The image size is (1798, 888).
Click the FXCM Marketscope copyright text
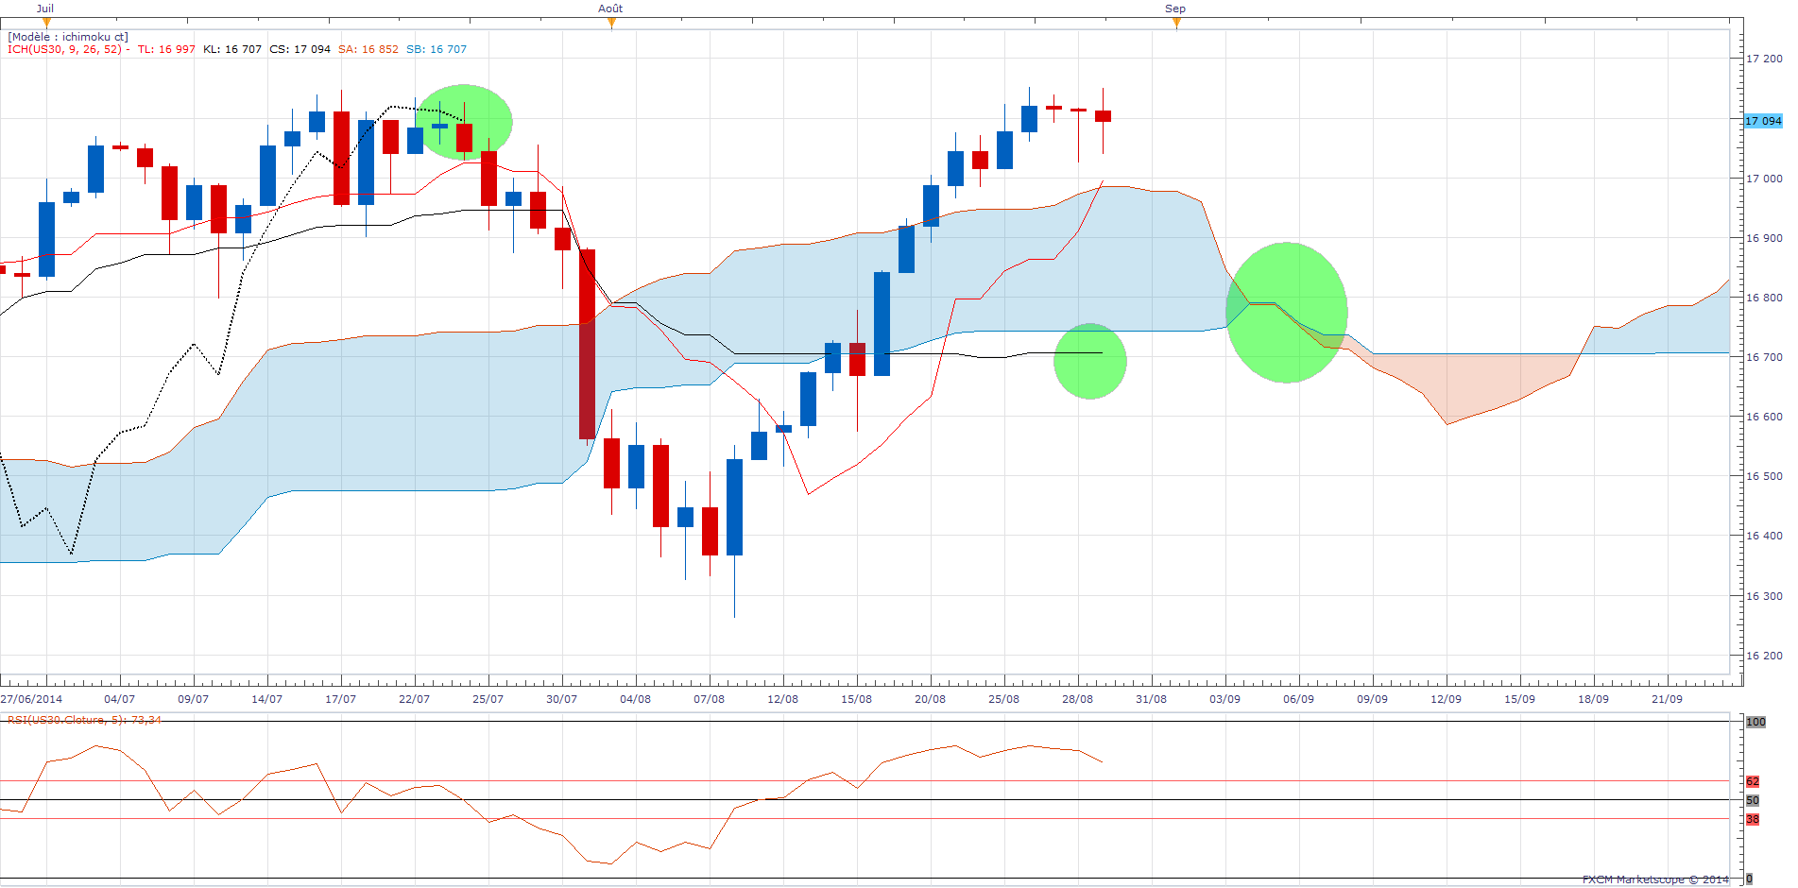(x=1655, y=879)
